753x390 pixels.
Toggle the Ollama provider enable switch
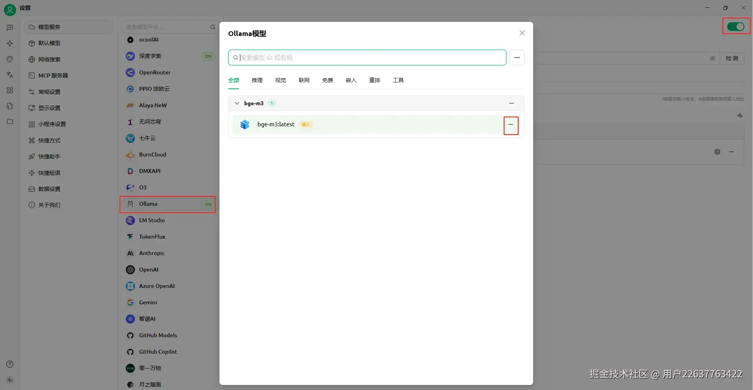[735, 27]
